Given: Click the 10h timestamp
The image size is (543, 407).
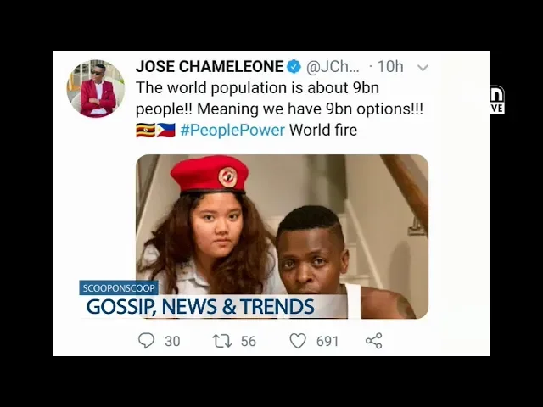Looking at the screenshot, I should [x=390, y=66].
